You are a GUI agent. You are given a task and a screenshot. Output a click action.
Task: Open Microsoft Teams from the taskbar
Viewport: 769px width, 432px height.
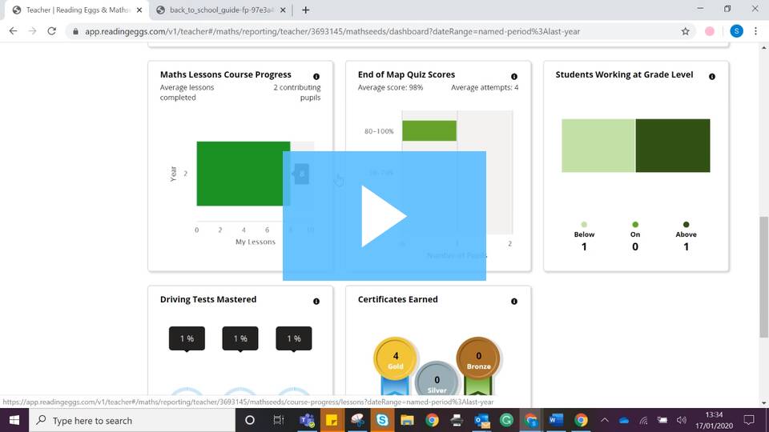(307, 420)
